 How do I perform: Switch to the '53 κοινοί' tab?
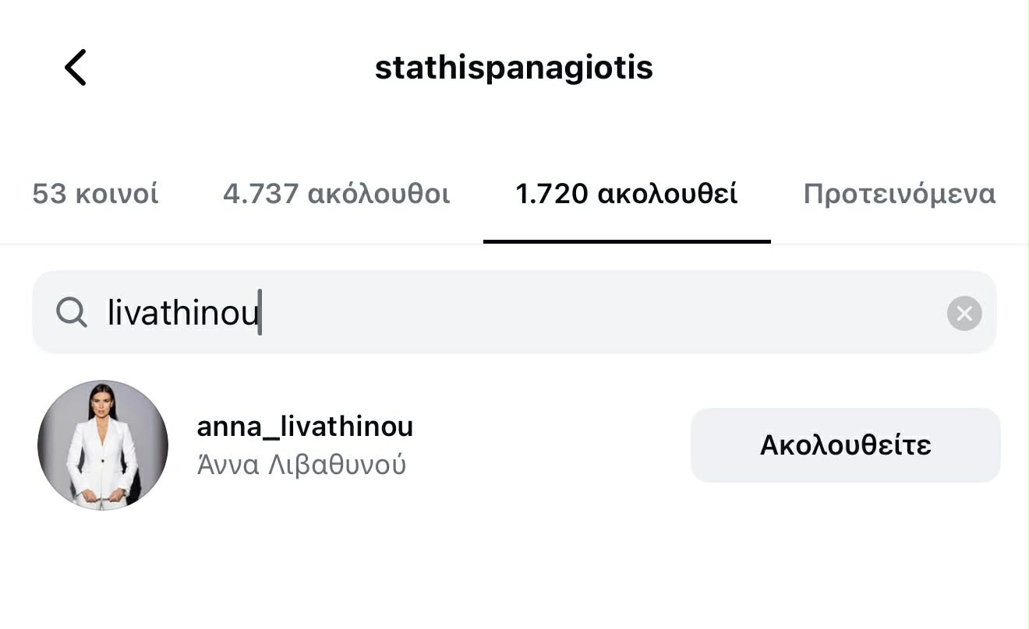pos(94,194)
